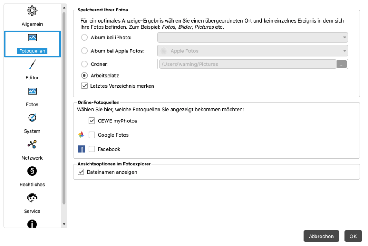Open the Apple Fotos album dropdown
Image resolution: width=368 pixels, height=246 pixels.
[x=252, y=51]
